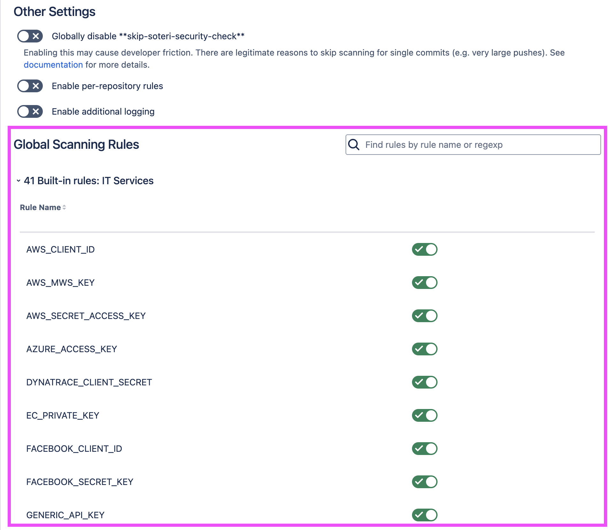
Task: Turn off FACEBOOK_CLIENT_ID rule
Action: [x=424, y=449]
